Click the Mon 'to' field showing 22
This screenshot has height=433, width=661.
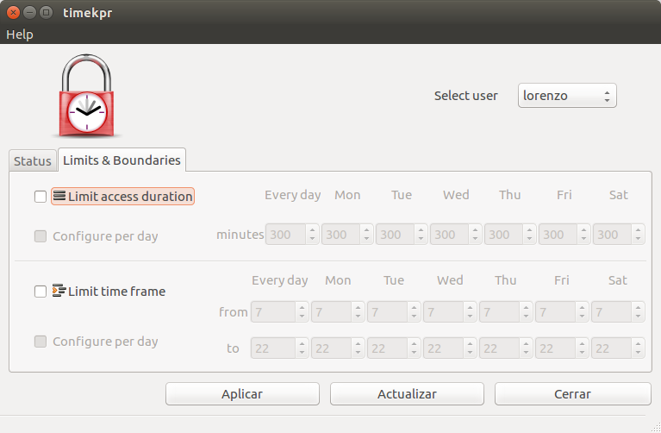click(331, 348)
